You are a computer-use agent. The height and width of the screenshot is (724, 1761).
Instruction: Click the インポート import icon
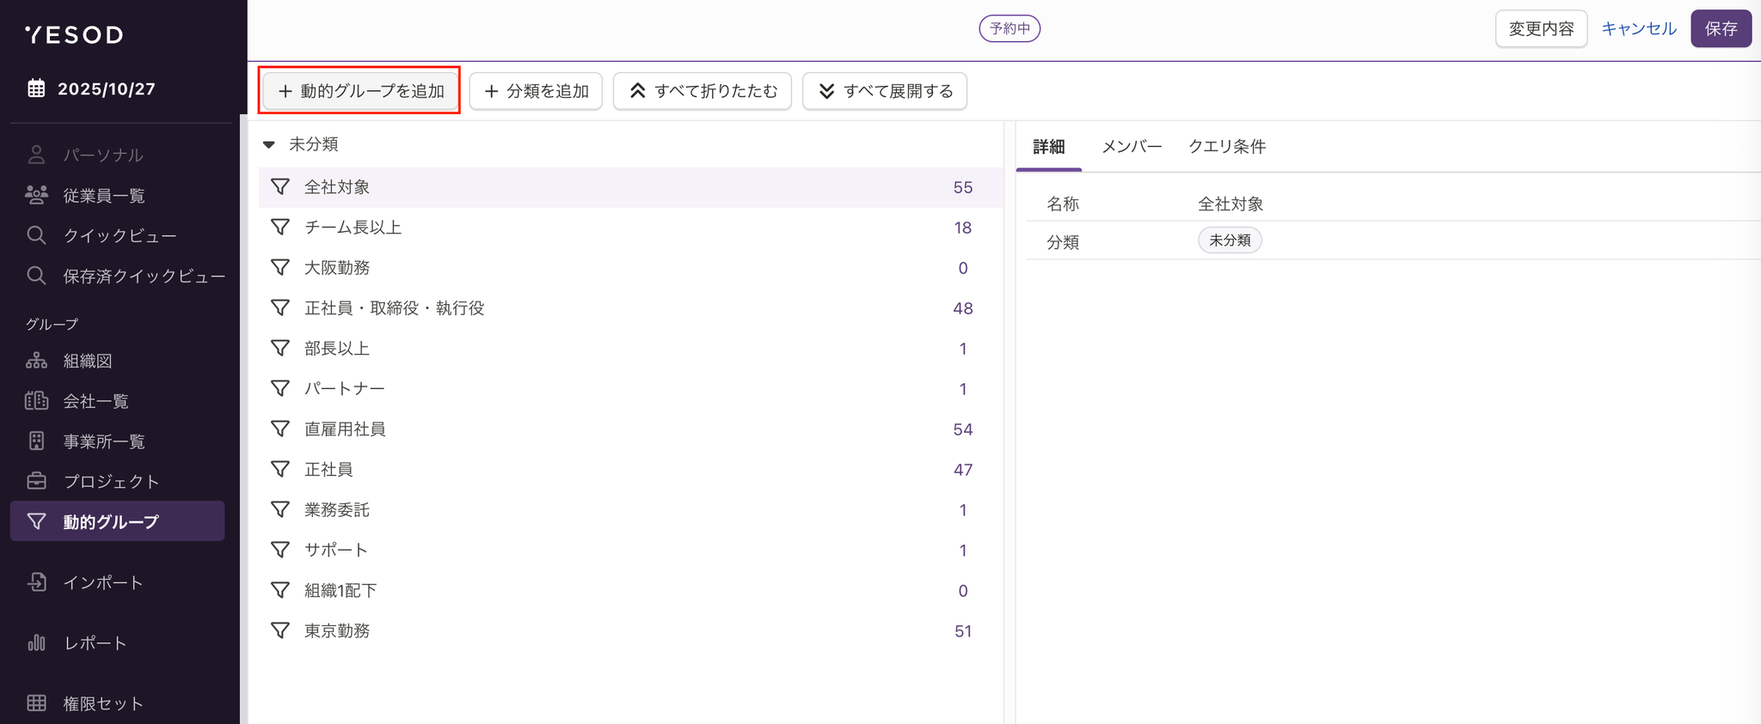pos(36,582)
